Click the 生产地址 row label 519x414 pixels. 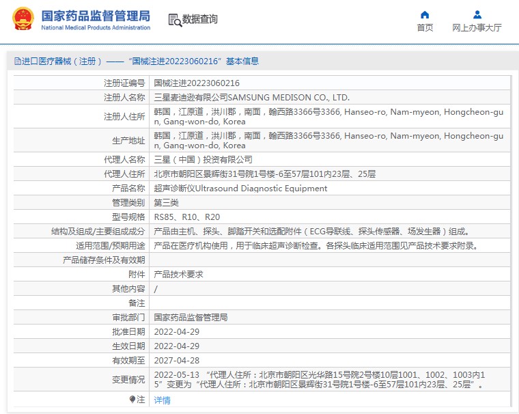coord(128,141)
